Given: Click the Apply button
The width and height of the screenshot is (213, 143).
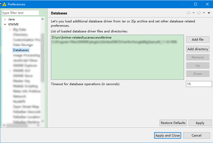Looking at the screenshot, I should click(x=200, y=123).
